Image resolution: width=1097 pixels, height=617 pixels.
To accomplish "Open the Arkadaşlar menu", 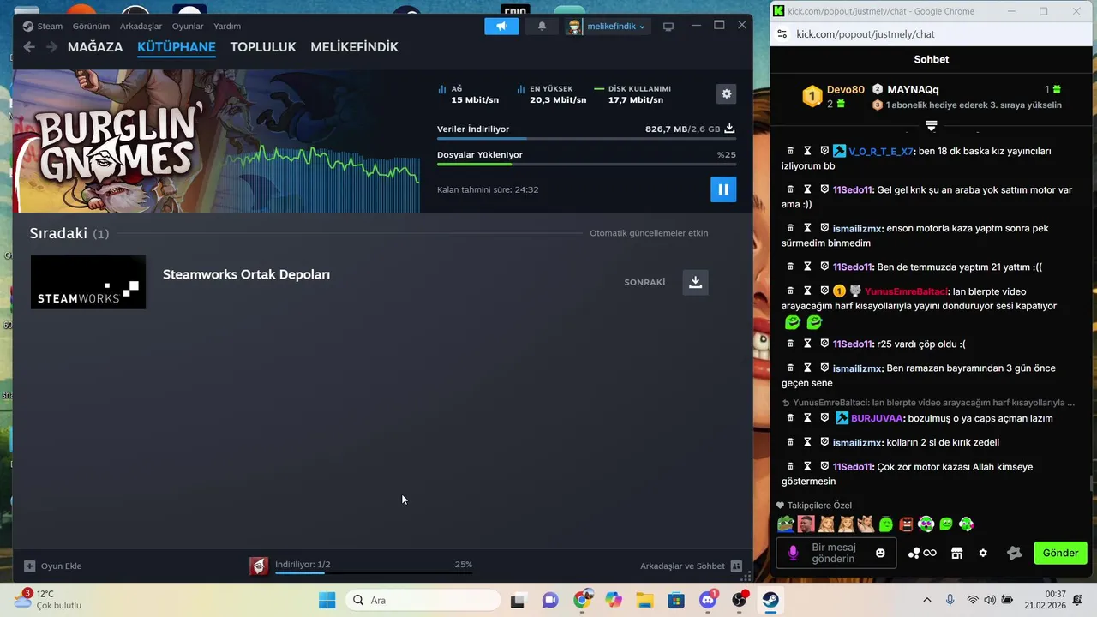I will click(141, 27).
